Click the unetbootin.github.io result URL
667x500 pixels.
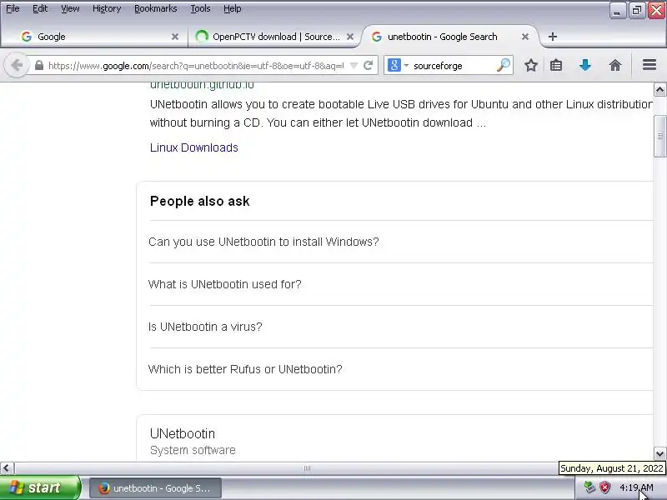tap(202, 86)
